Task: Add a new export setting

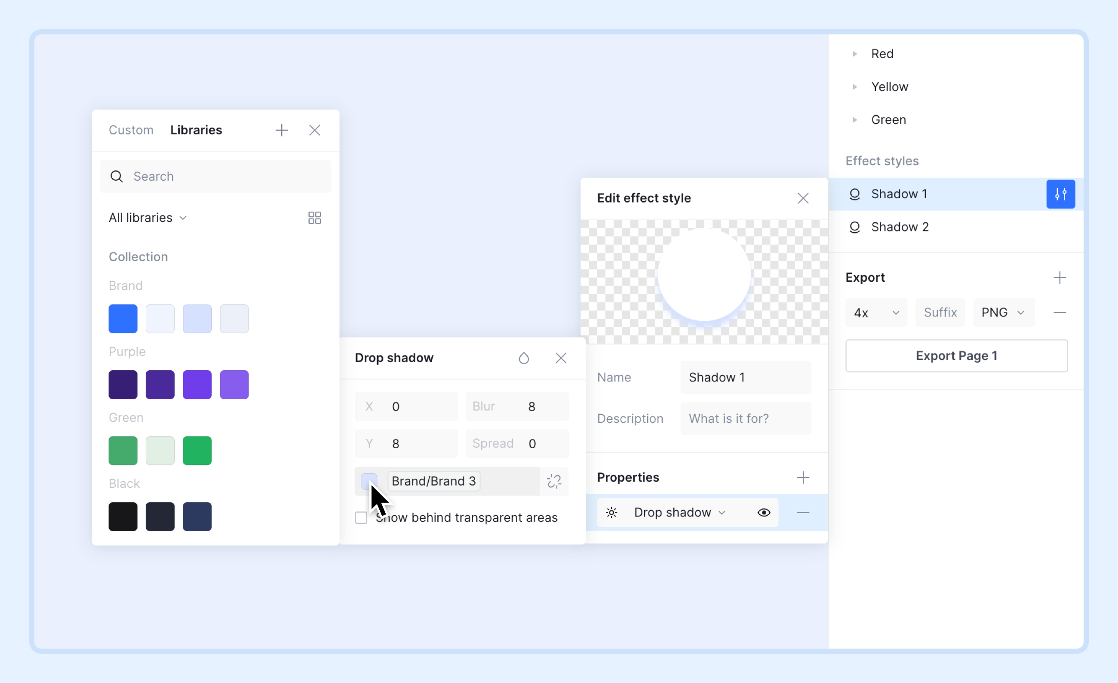Action: point(1060,277)
